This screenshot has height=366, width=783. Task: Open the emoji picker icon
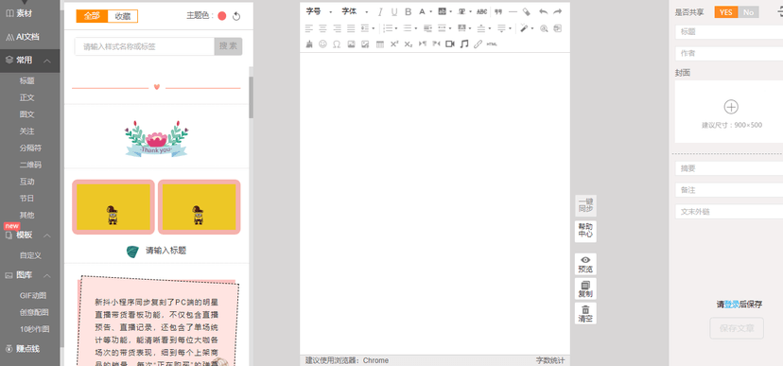(x=322, y=44)
